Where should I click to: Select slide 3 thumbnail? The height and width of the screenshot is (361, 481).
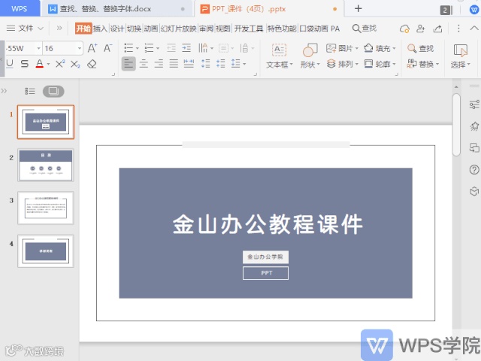click(46, 208)
